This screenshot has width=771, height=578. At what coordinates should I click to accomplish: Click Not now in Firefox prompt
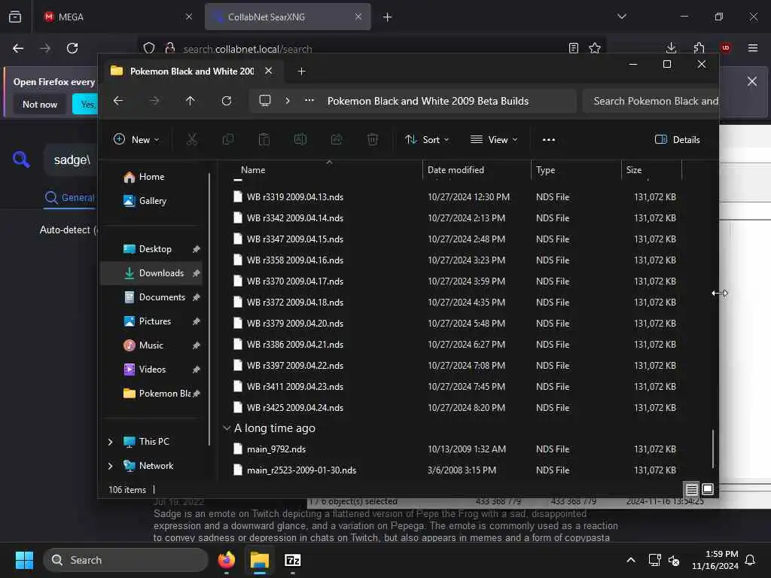40,104
